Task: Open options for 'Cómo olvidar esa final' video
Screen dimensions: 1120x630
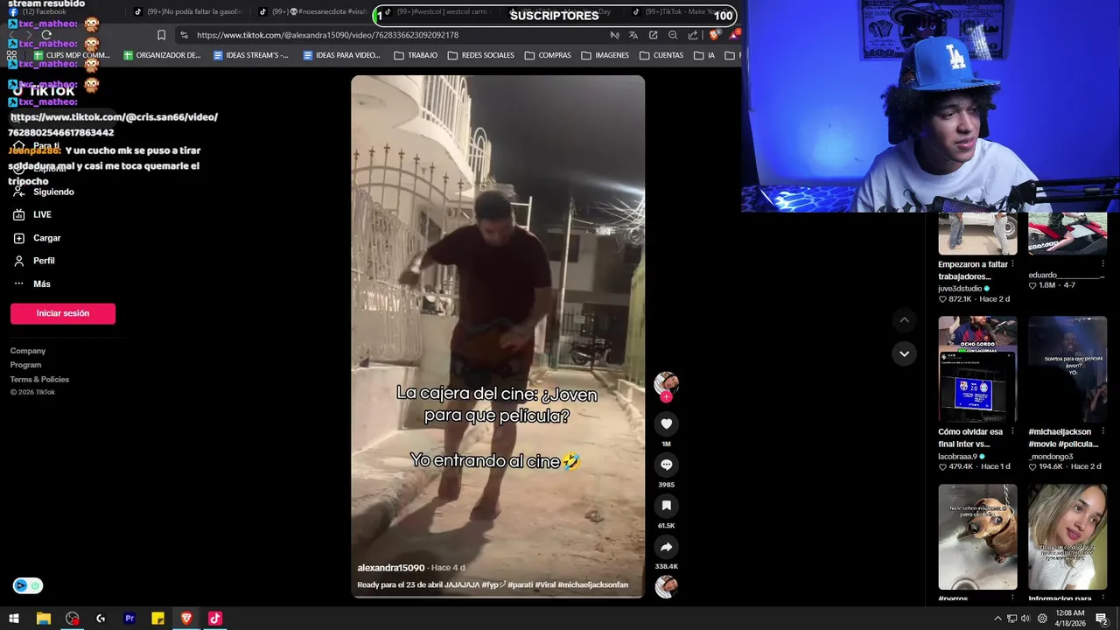Action: (1012, 431)
